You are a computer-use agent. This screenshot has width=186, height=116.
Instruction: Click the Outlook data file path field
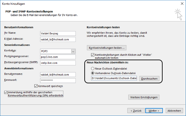[114, 78]
